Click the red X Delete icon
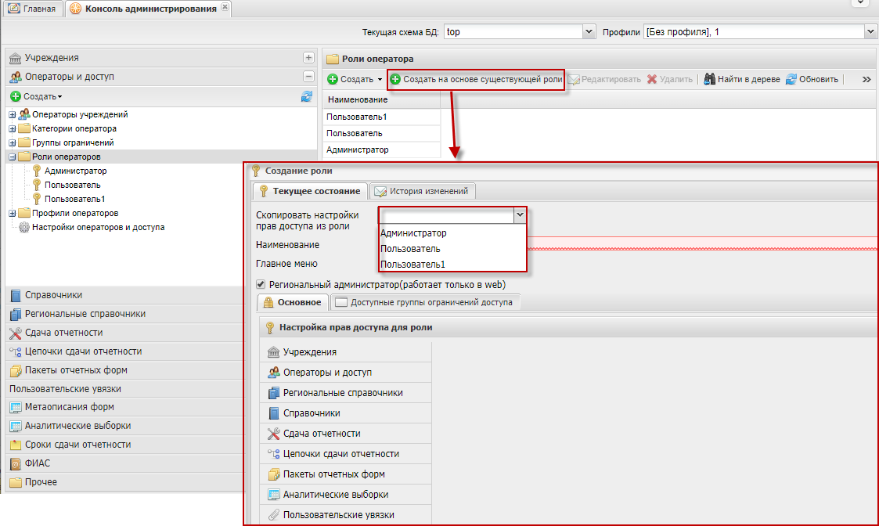 (x=651, y=79)
